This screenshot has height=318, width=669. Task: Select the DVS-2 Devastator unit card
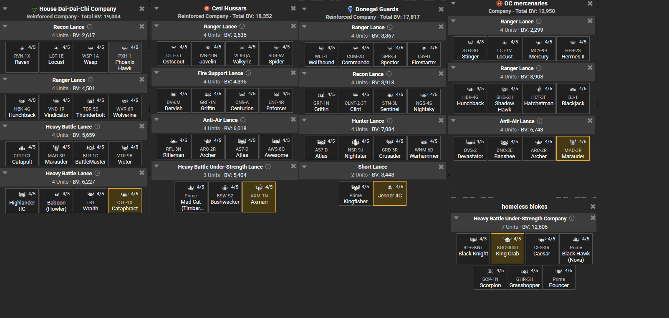470,149
